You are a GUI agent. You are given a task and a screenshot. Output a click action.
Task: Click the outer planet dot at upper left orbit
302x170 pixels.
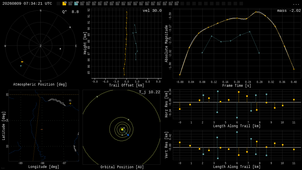click(97, 97)
